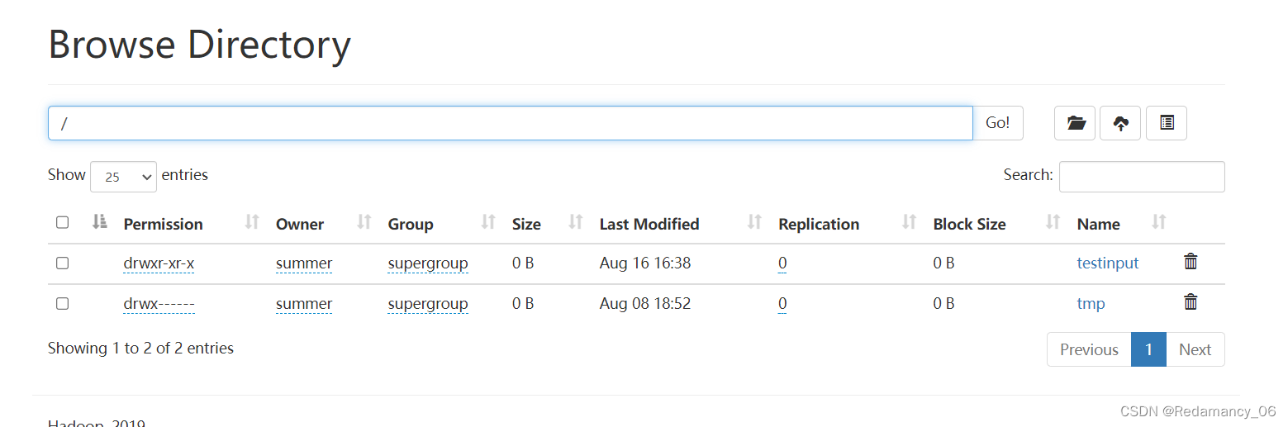
Task: Click the Name column header
Action: coord(1099,224)
